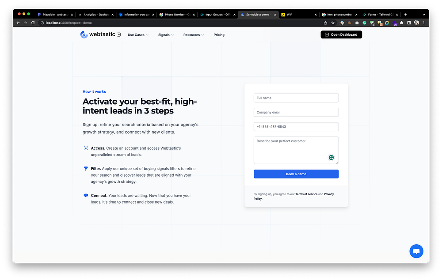Bookmark this page with the star icon

[333, 23]
